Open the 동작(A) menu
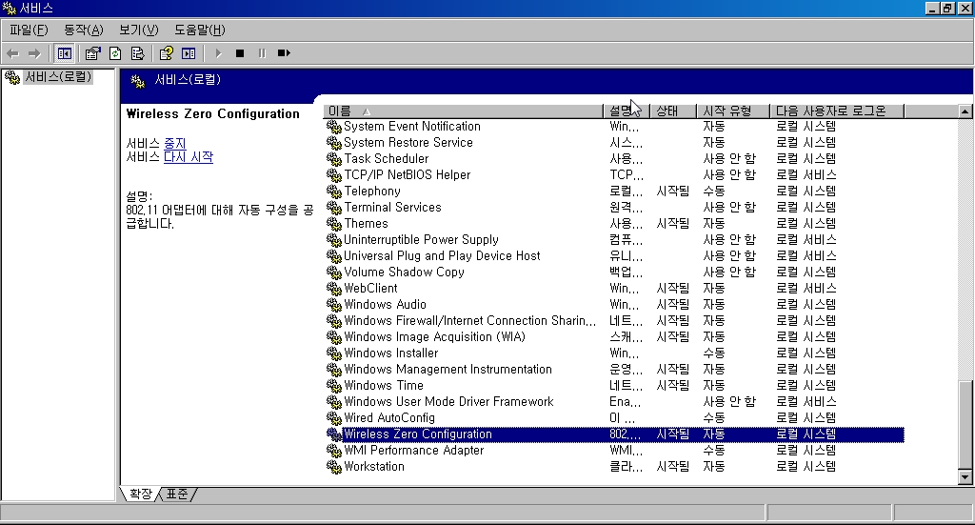The image size is (975, 525). [84, 30]
